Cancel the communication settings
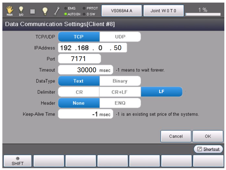This screenshot has width=226, height=170. [176, 136]
